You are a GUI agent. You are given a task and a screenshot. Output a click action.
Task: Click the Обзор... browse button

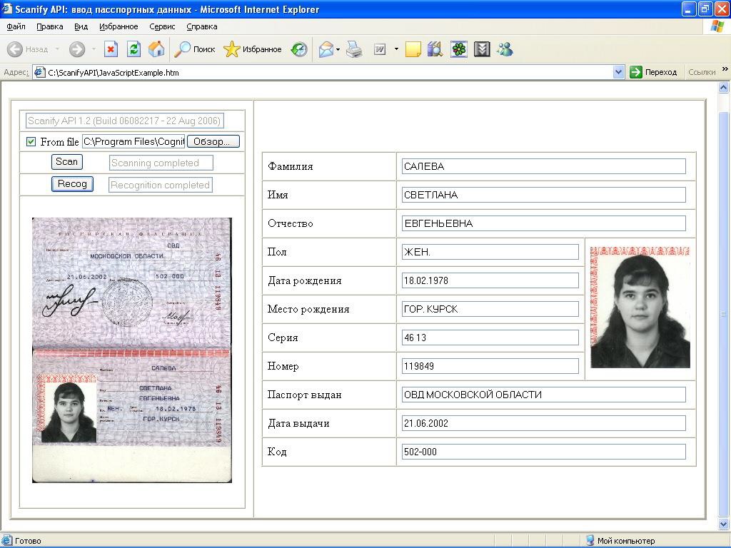(213, 141)
